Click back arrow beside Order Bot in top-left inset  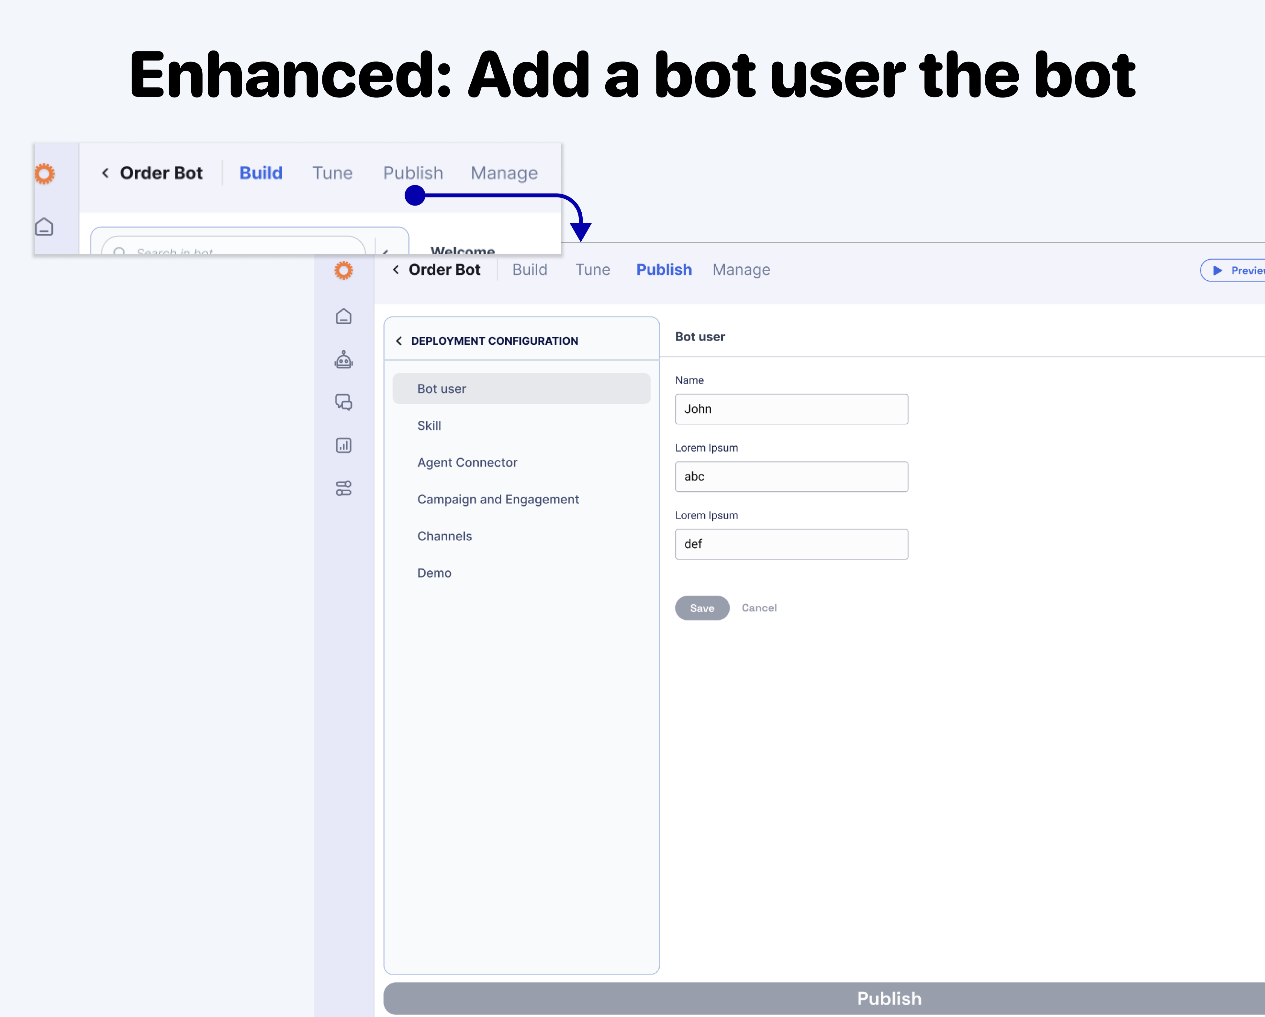(105, 173)
